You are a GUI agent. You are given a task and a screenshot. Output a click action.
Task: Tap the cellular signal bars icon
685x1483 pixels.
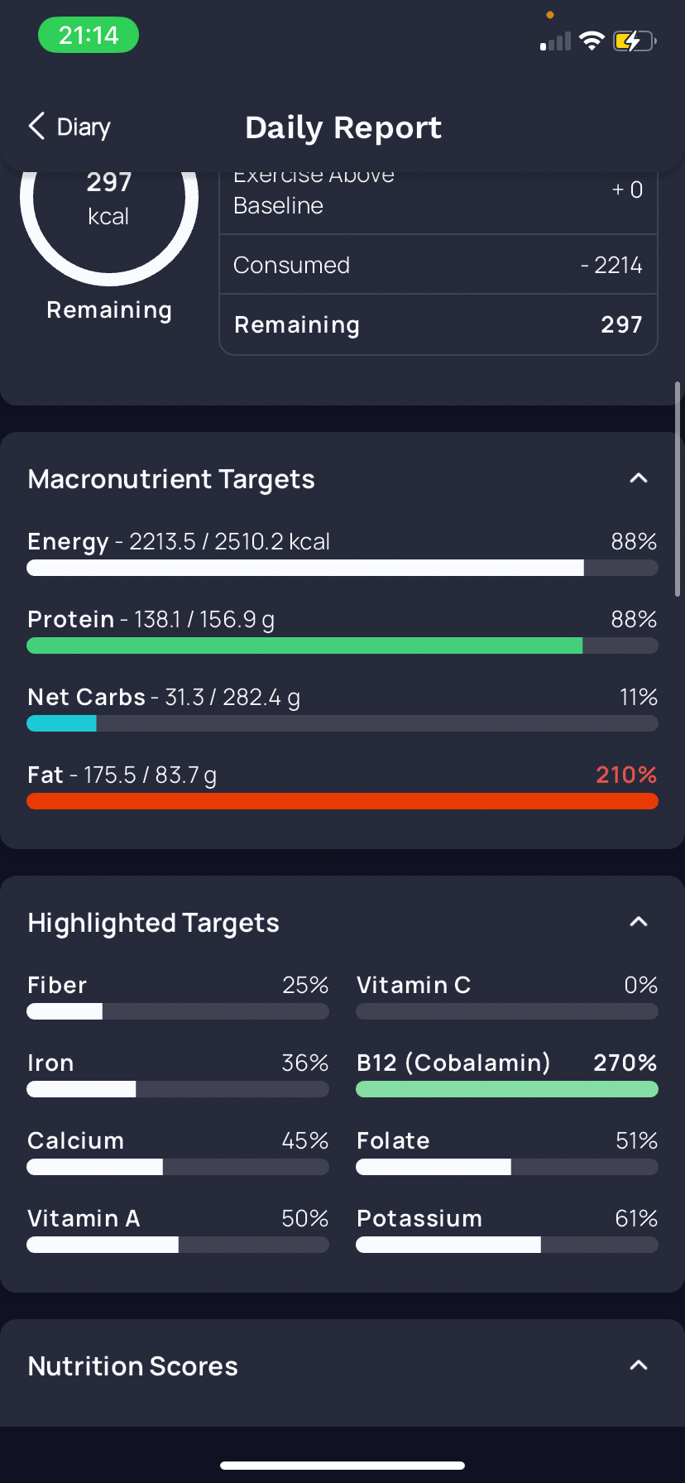(x=555, y=41)
